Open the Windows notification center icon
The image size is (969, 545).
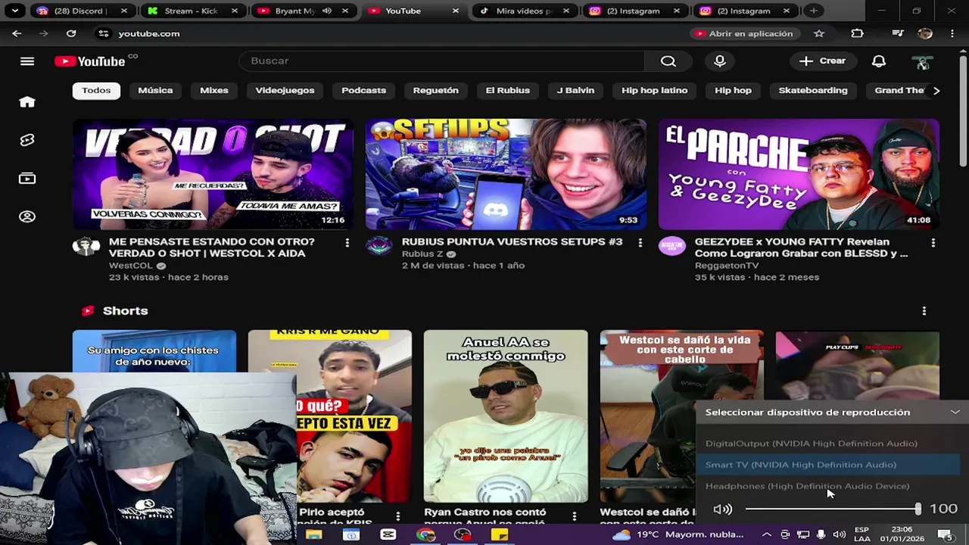pyautogui.click(x=946, y=535)
